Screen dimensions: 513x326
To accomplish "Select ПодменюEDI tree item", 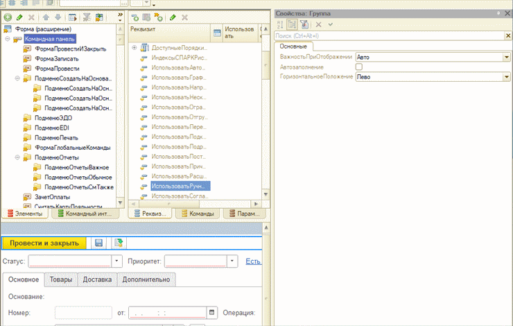I will pyautogui.click(x=52, y=128).
